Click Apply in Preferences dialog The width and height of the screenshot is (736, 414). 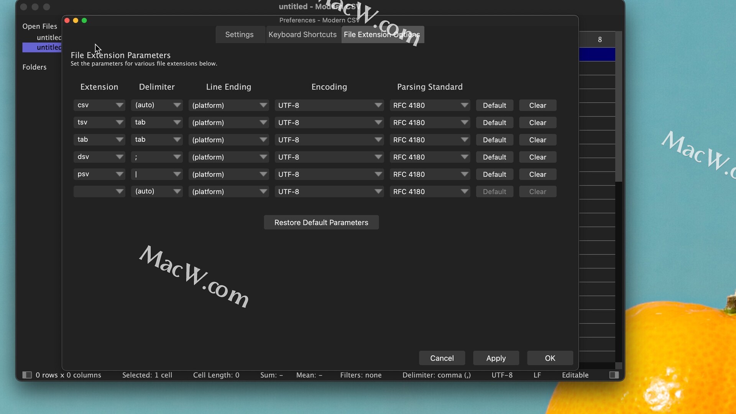(496, 358)
